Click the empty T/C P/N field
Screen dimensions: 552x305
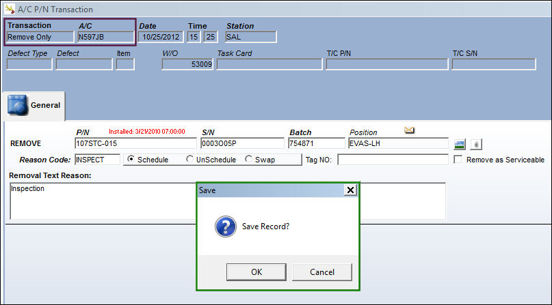tap(387, 64)
